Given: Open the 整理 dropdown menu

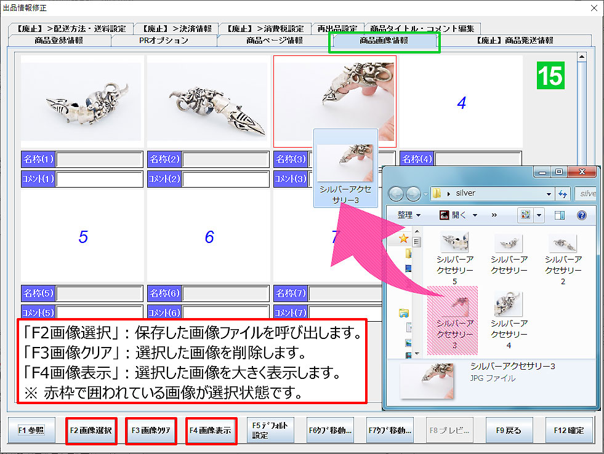Looking at the screenshot, I should click(406, 214).
